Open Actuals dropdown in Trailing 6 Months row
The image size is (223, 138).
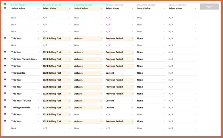pos(88,108)
